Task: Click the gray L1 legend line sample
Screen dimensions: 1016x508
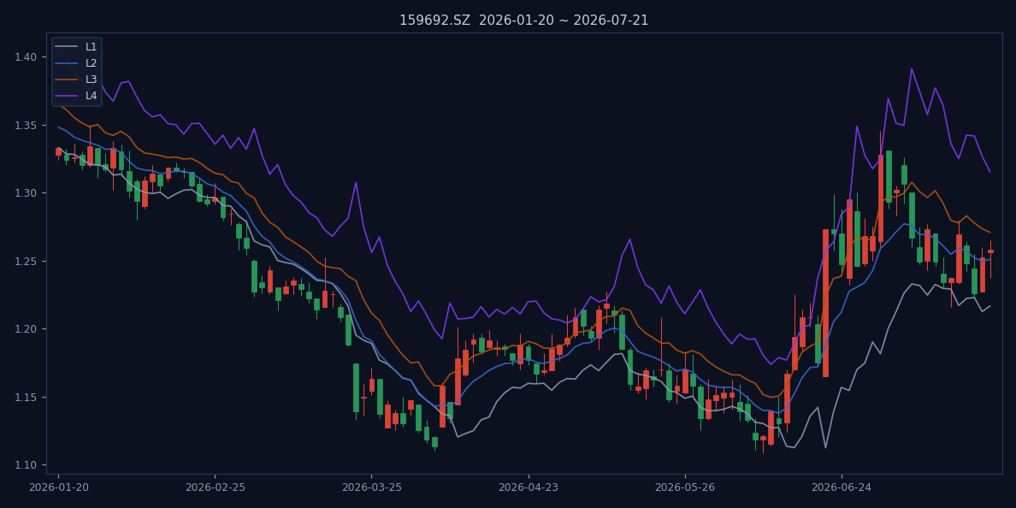Action: [x=67, y=47]
